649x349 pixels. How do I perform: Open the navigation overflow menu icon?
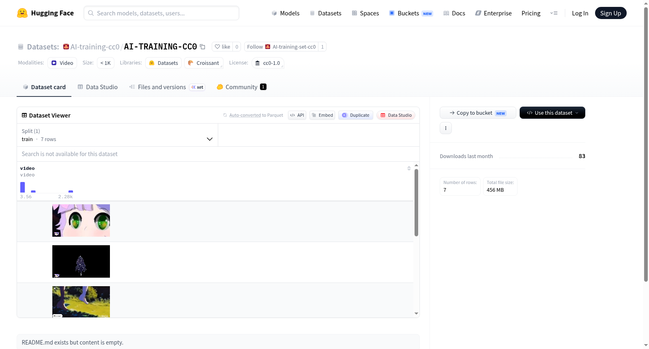(x=554, y=13)
